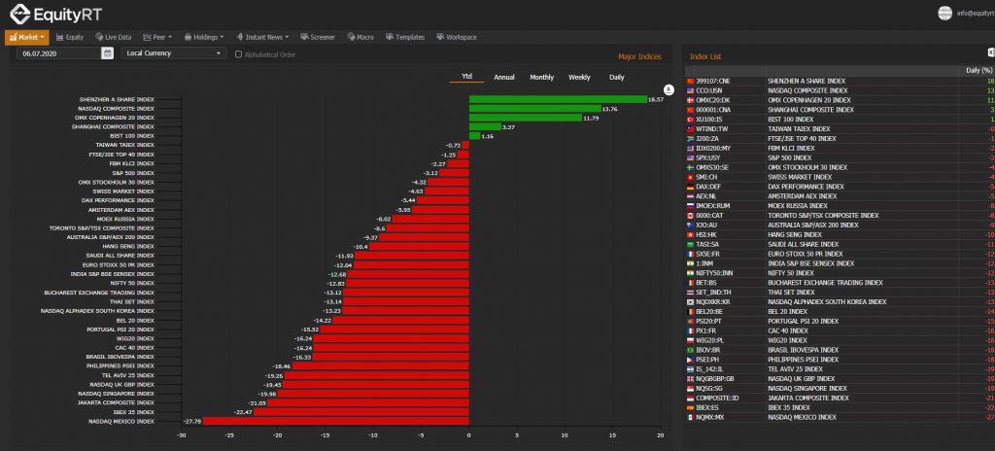The width and height of the screenshot is (995, 451).
Task: Click the Taiwan flag beside WTIND:TW
Action: [691, 129]
